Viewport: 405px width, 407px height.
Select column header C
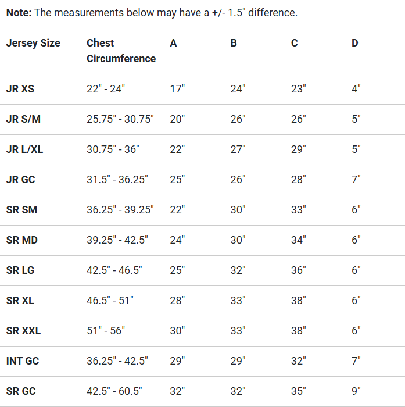click(x=294, y=43)
